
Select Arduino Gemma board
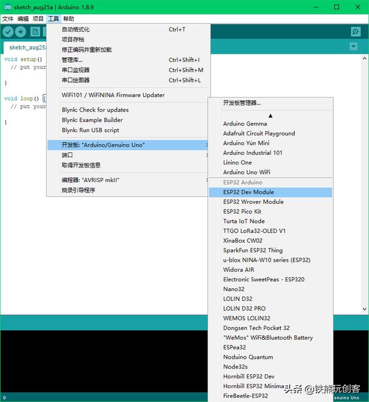coord(270,124)
